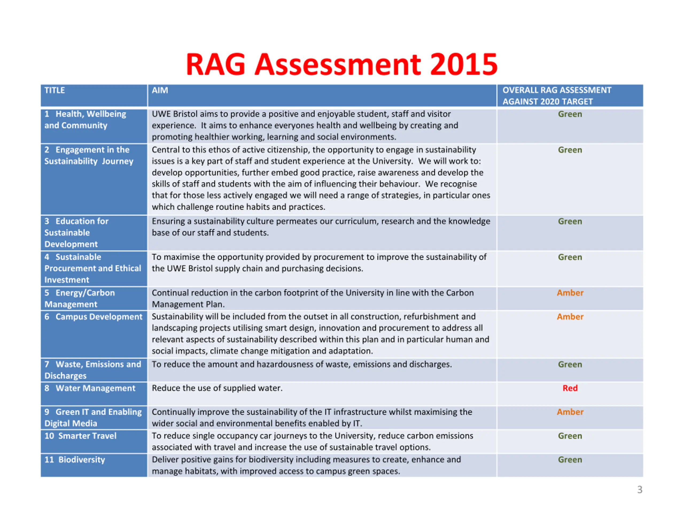Image resolution: width=684 pixels, height=513 pixels.
Task: Click aim text 'To reduce single occupancy car journeys'
Action: coord(312,442)
